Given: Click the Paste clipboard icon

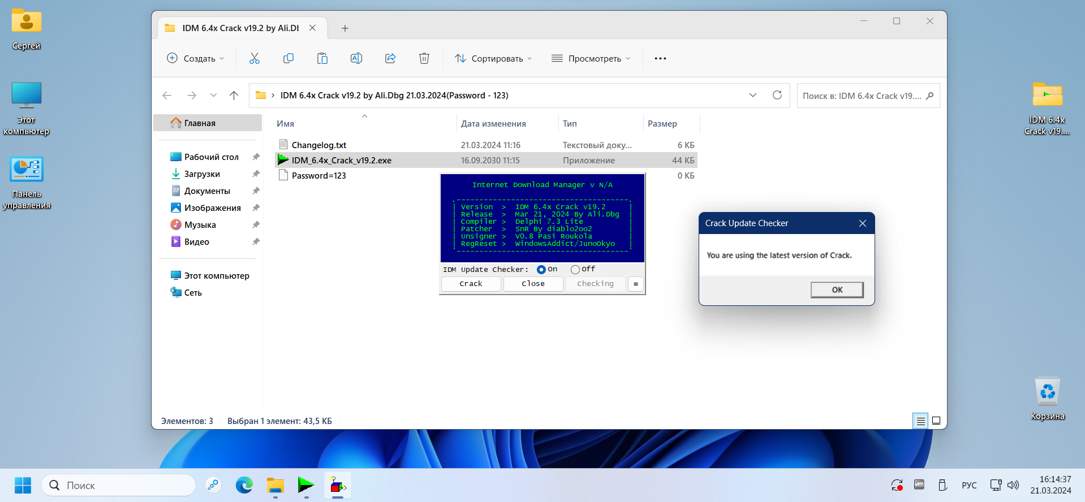Looking at the screenshot, I should (322, 58).
